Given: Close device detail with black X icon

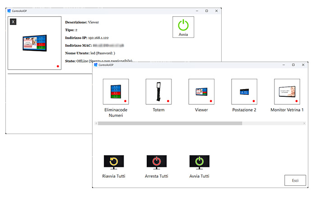Looking at the screenshot, I should 13,22.
